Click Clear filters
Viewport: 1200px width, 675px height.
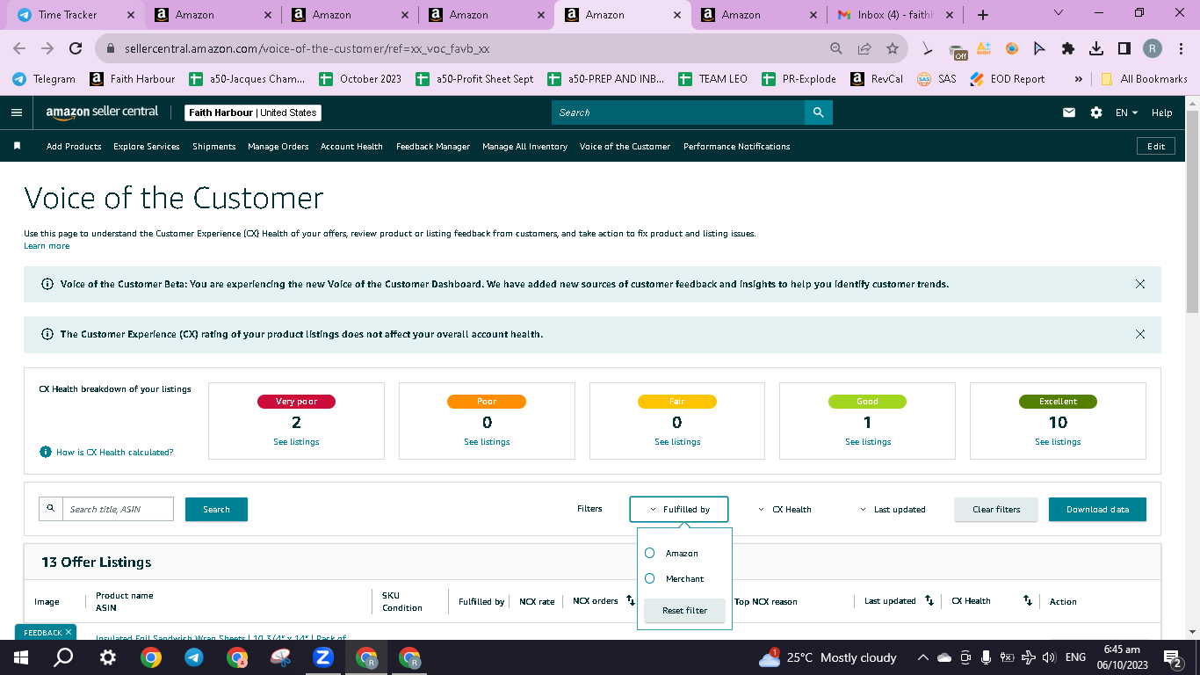tap(996, 510)
